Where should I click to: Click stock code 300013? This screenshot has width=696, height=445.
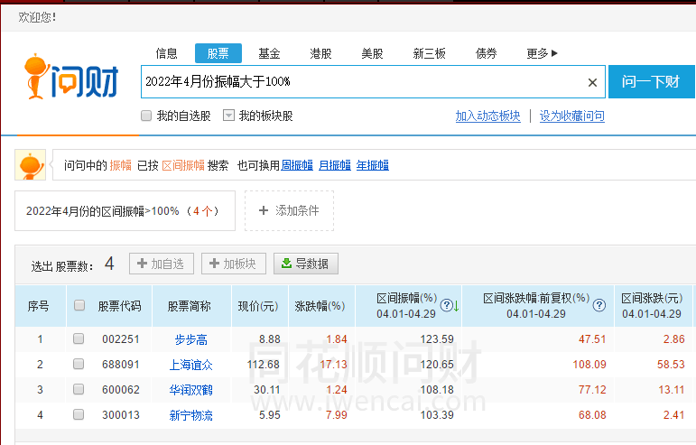(121, 415)
